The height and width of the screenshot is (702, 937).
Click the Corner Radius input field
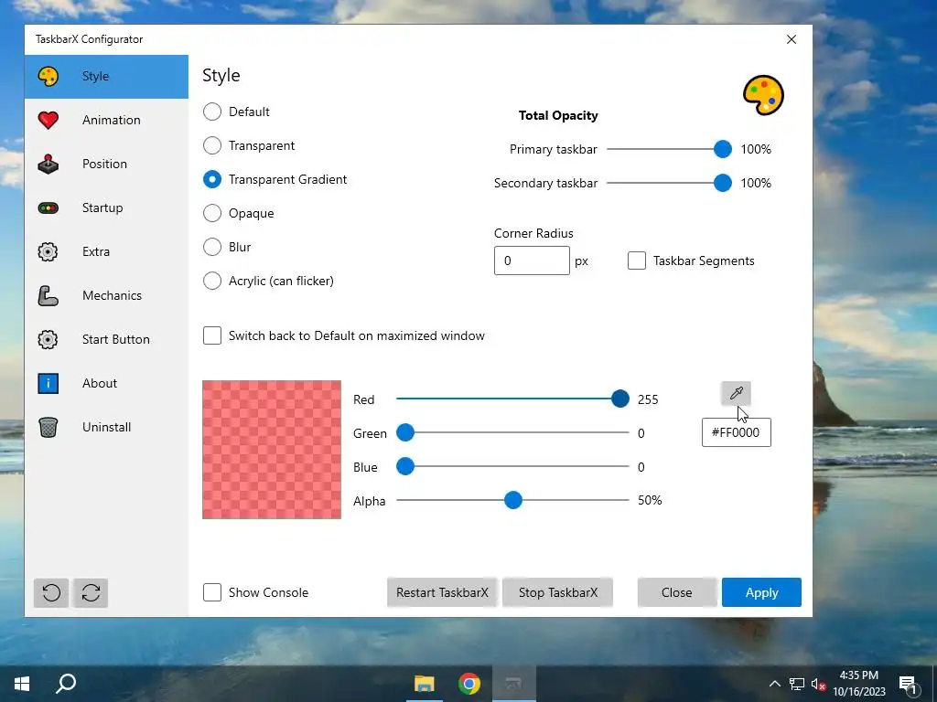(532, 261)
